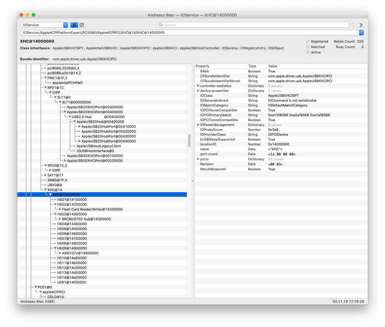
Task: Select HS01@14100000 in the tree
Action: tap(72, 200)
